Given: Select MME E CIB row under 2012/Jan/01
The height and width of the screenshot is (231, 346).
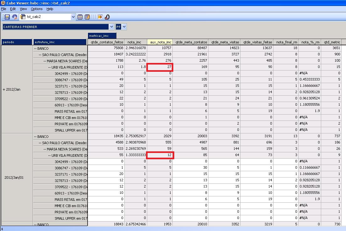Looking at the screenshot, I should pos(60,206).
